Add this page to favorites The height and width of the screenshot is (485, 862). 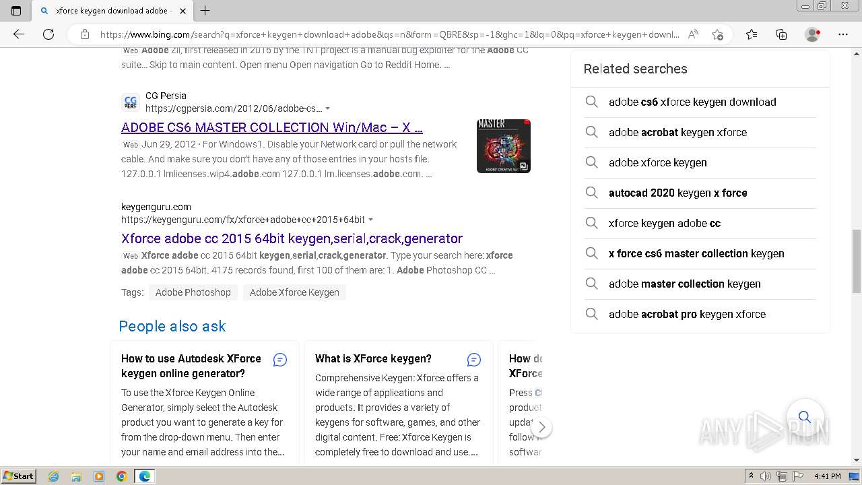pyautogui.click(x=717, y=34)
